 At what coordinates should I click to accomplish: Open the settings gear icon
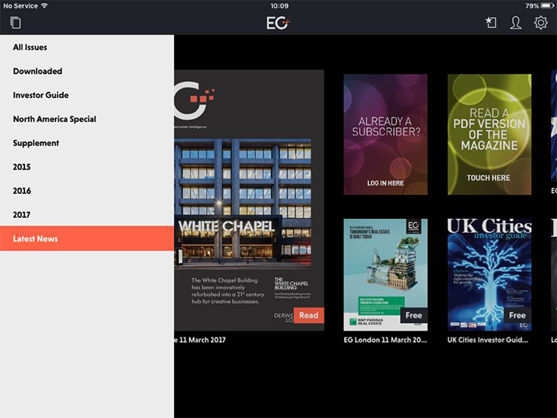(541, 23)
